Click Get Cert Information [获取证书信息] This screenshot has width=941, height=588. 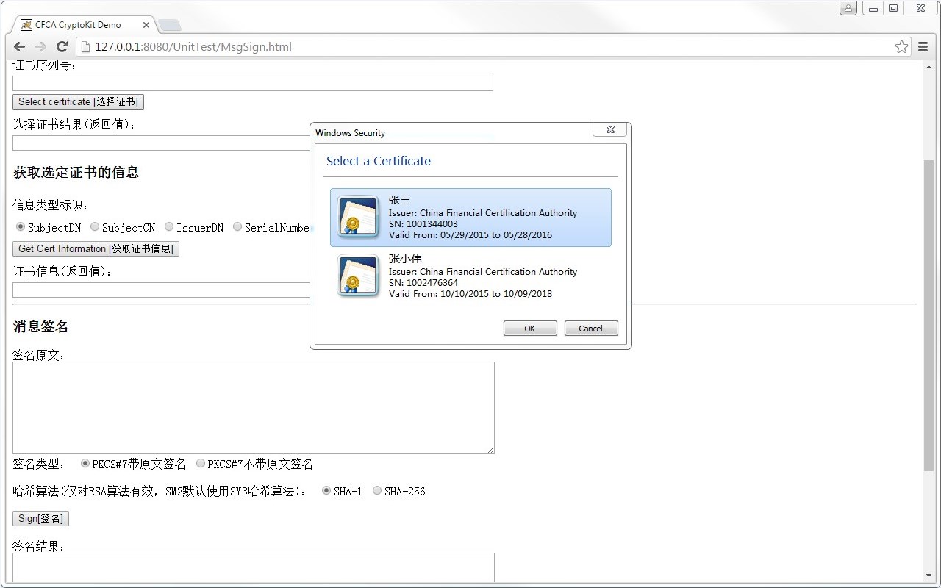96,248
